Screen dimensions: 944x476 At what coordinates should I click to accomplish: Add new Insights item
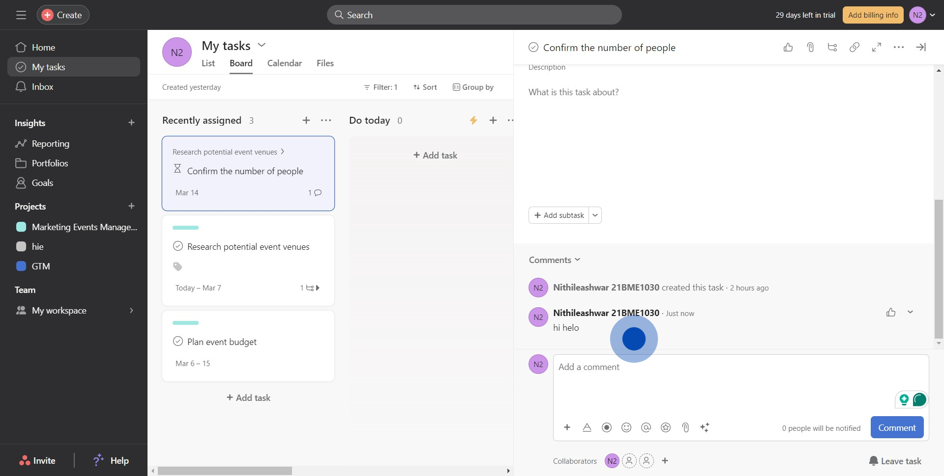tap(131, 123)
